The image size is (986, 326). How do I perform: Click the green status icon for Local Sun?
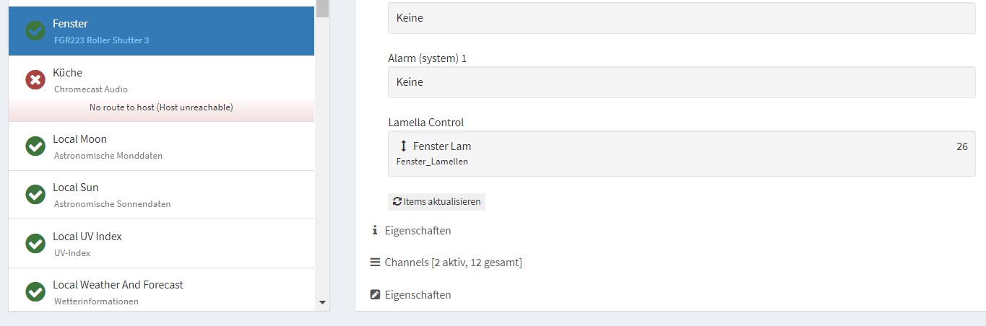click(35, 195)
